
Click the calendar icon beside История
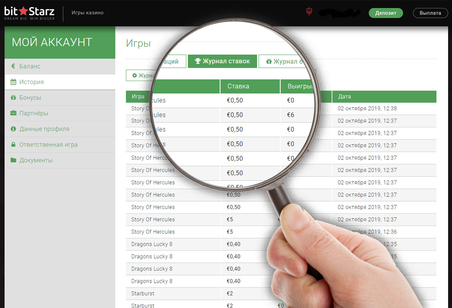13,82
